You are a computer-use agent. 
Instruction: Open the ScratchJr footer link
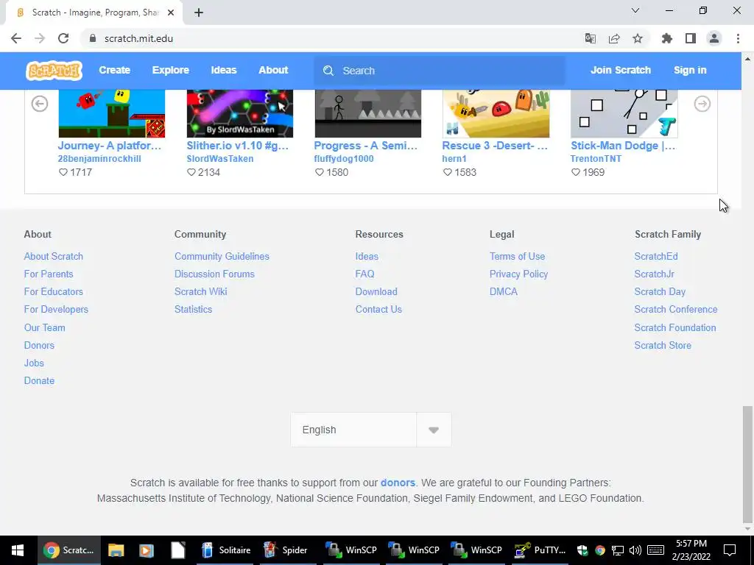click(654, 274)
